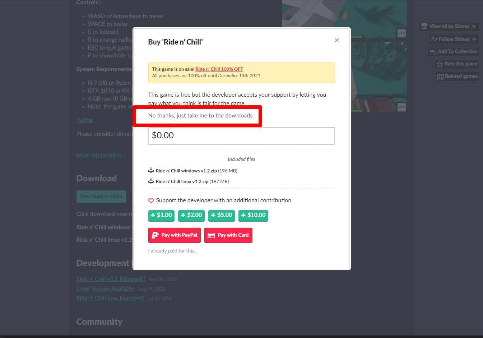The image size is (483, 338).
Task: Open No thanks, just take me to downloads
Action: [200, 116]
